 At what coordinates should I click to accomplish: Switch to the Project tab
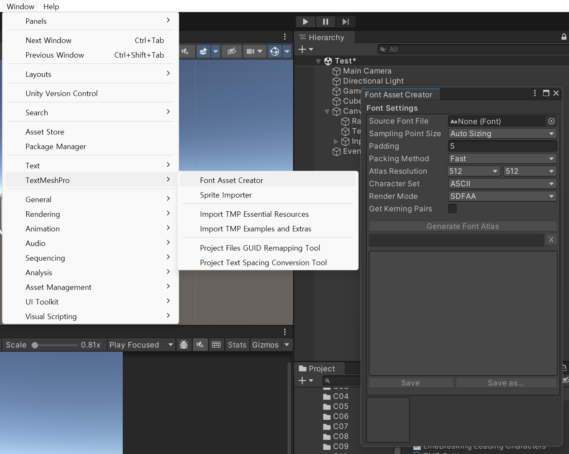tap(319, 368)
